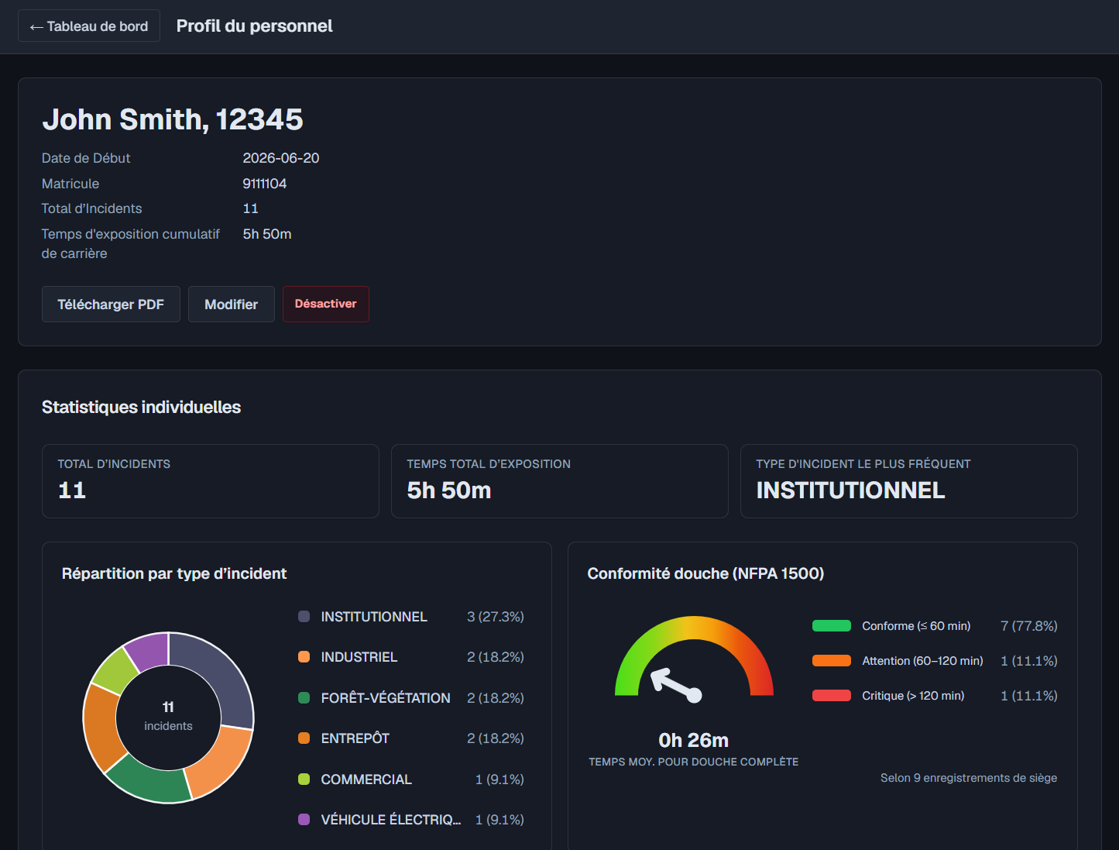This screenshot has height=850, width=1119.
Task: Click the VÉHICULE ÉLECTRIQ... purple legend swatch
Action: pos(304,820)
